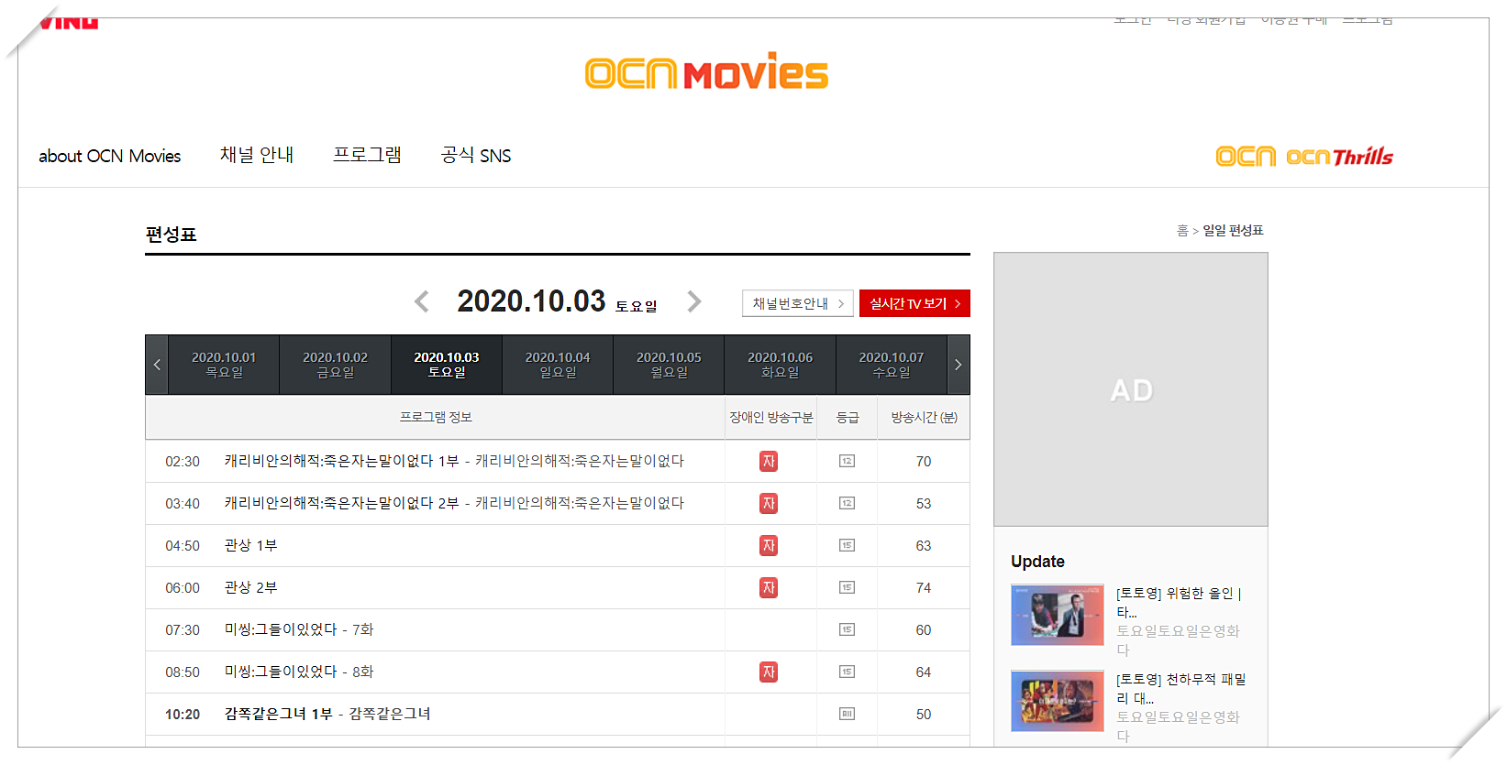Click subtitle icon in 06:00 row
1507x765 pixels.
pyautogui.click(x=769, y=588)
